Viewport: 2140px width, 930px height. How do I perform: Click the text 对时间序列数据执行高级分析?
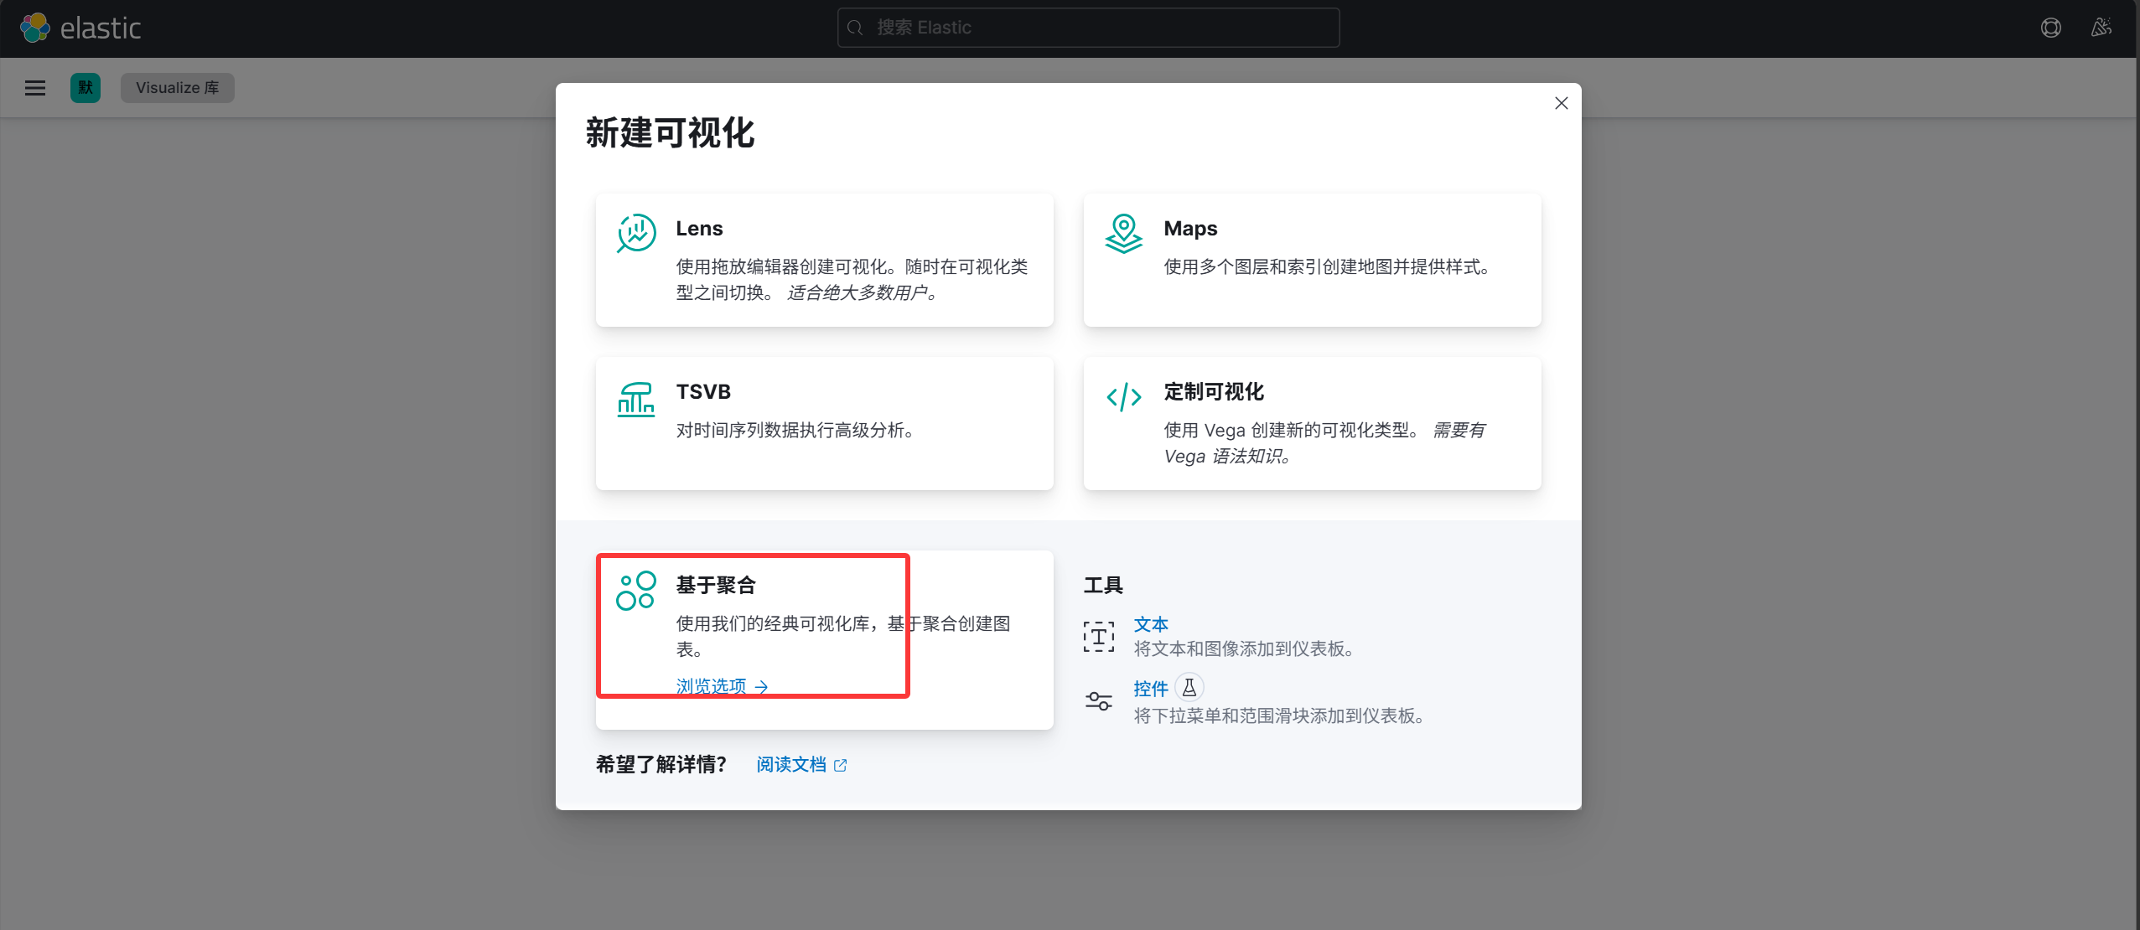point(795,431)
